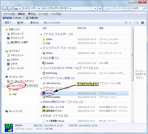Open ドキュメント library
The image size is (148, 134).
pyautogui.click(x=15, y=55)
